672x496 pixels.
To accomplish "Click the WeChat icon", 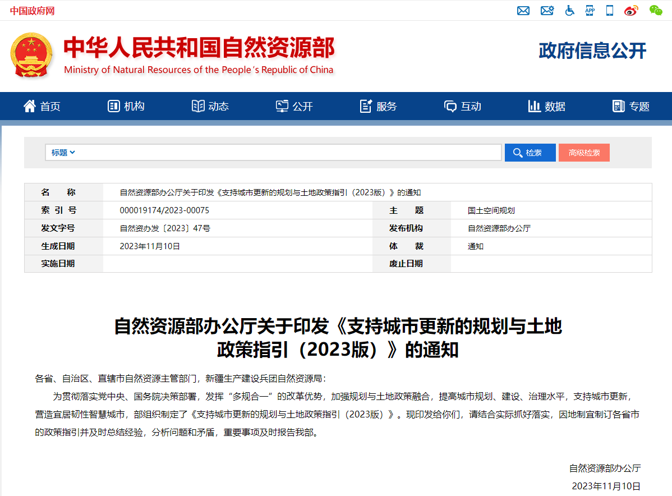I will coord(655,11).
